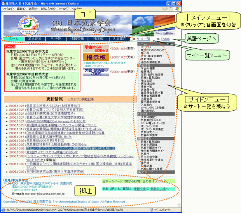Open the お気に入り(A) menu

point(48,9)
